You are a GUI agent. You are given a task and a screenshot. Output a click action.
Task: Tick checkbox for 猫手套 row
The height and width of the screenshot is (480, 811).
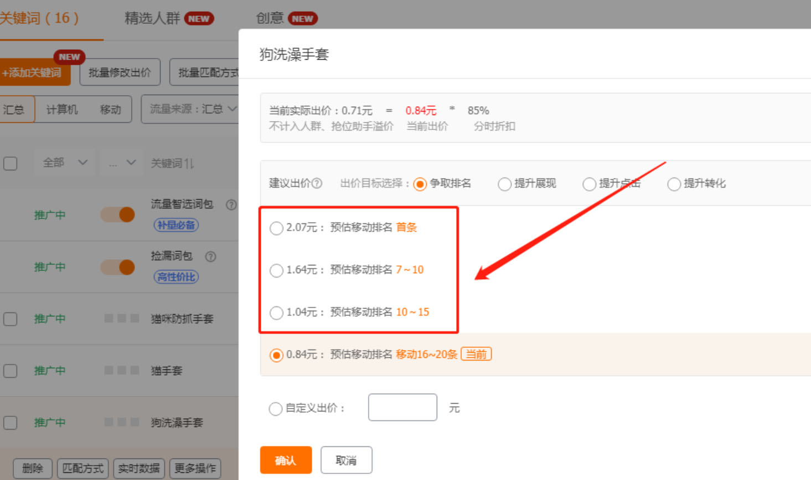10,371
